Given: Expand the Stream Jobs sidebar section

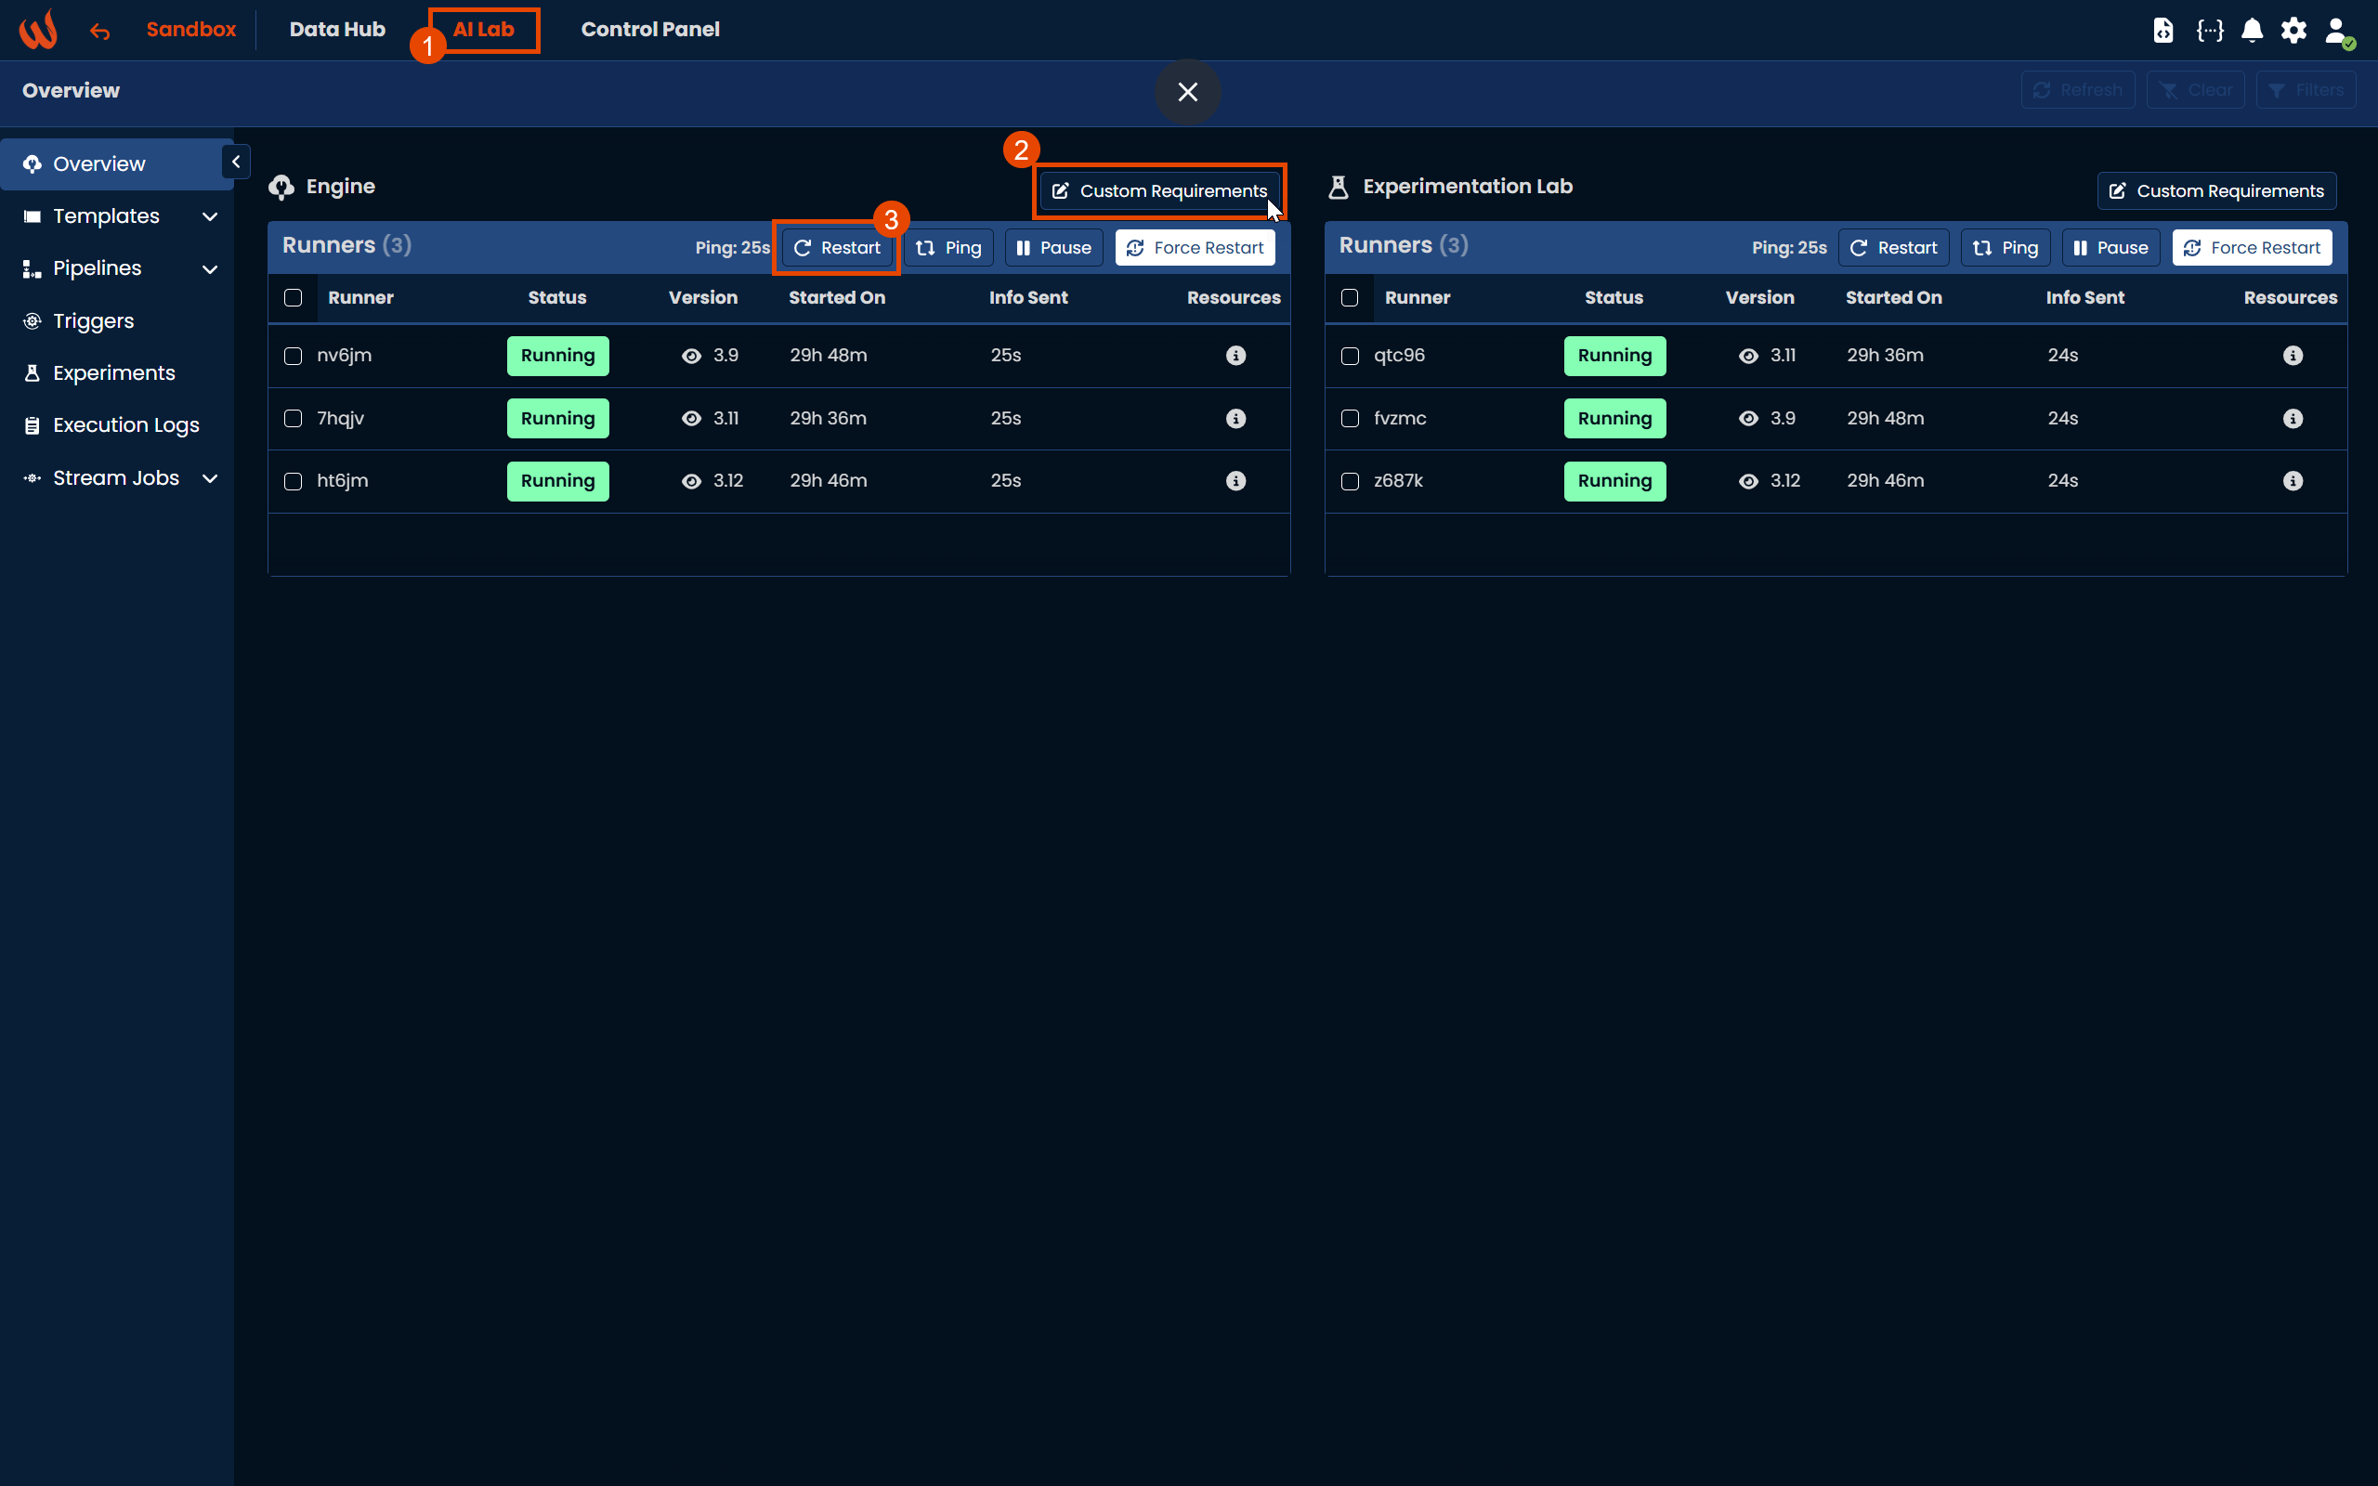Looking at the screenshot, I should click(209, 478).
